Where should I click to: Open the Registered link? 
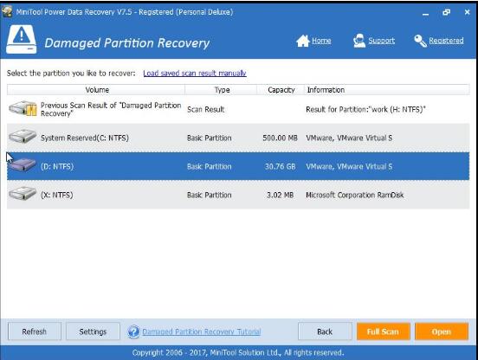446,41
